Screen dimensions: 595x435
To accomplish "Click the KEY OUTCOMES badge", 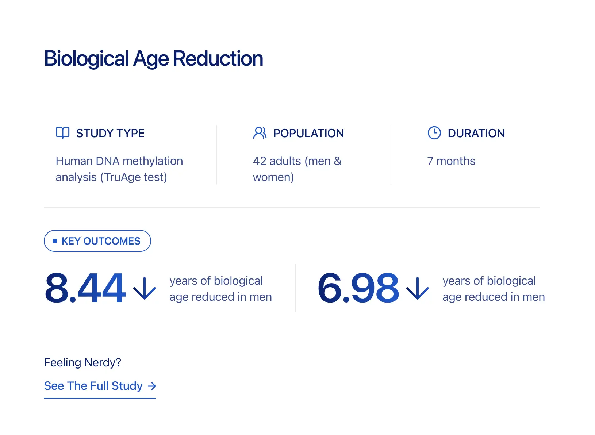I will coord(97,241).
